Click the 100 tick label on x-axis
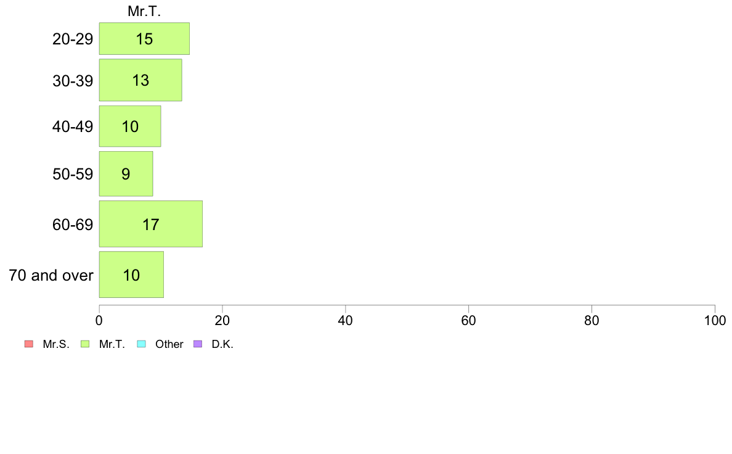Image resolution: width=732 pixels, height=454 pixels. point(715,321)
